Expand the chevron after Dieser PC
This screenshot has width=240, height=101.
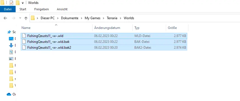(x=58, y=18)
